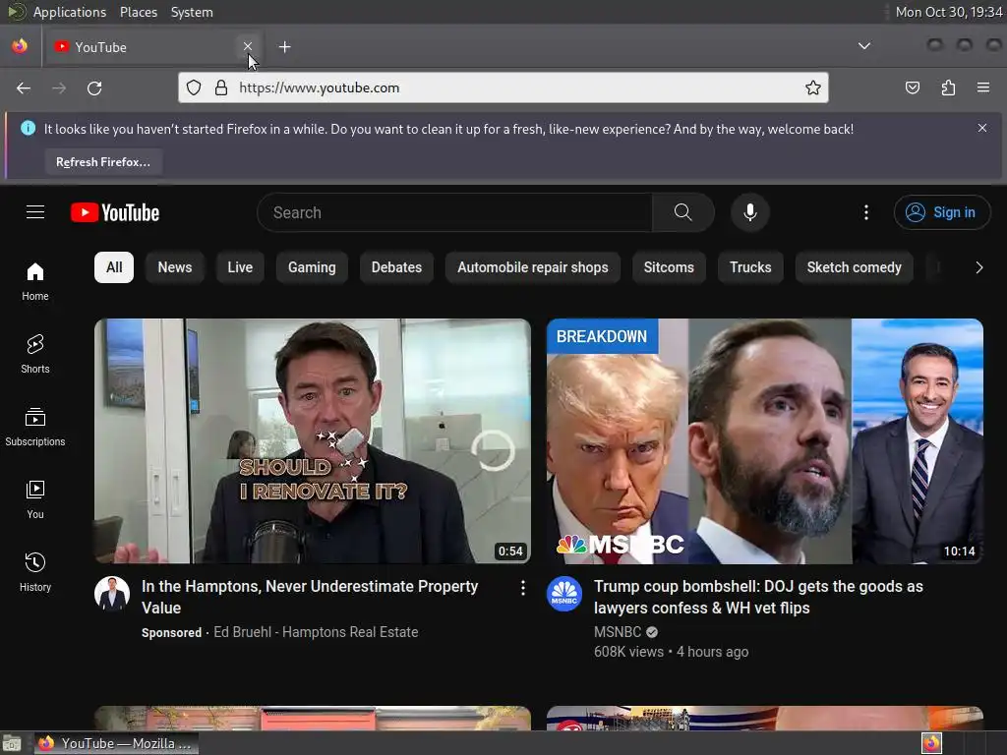Open action menu for Hamptons video
The height and width of the screenshot is (755, 1007).
[x=523, y=588]
